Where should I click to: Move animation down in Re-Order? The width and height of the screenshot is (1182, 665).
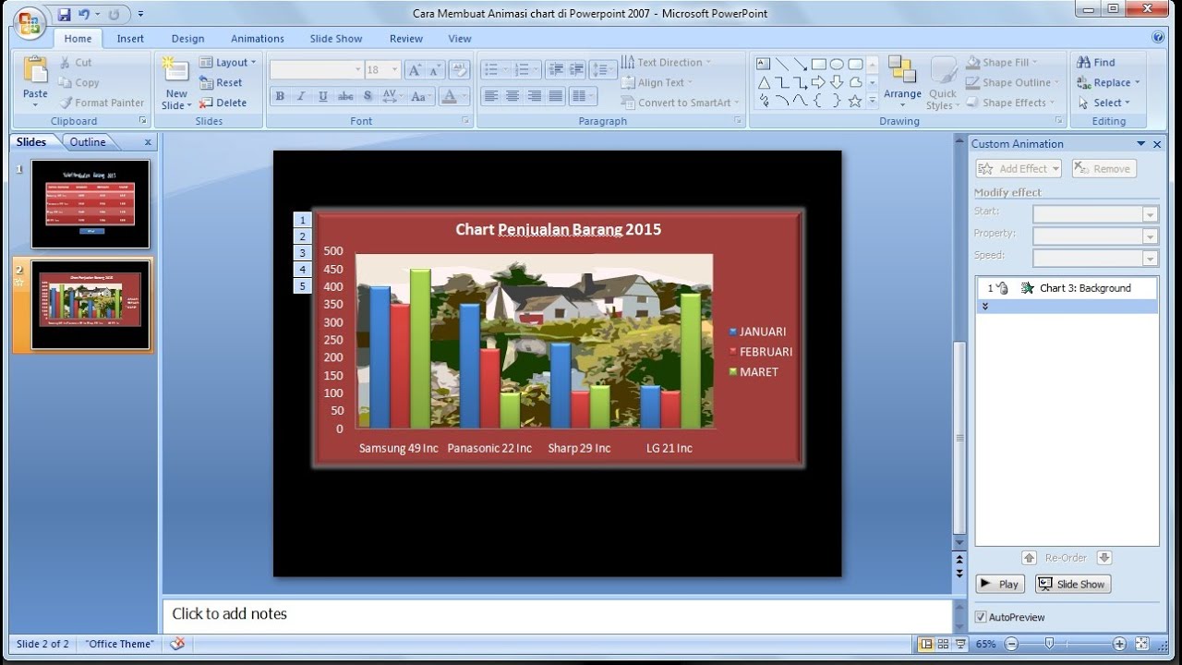click(x=1104, y=558)
